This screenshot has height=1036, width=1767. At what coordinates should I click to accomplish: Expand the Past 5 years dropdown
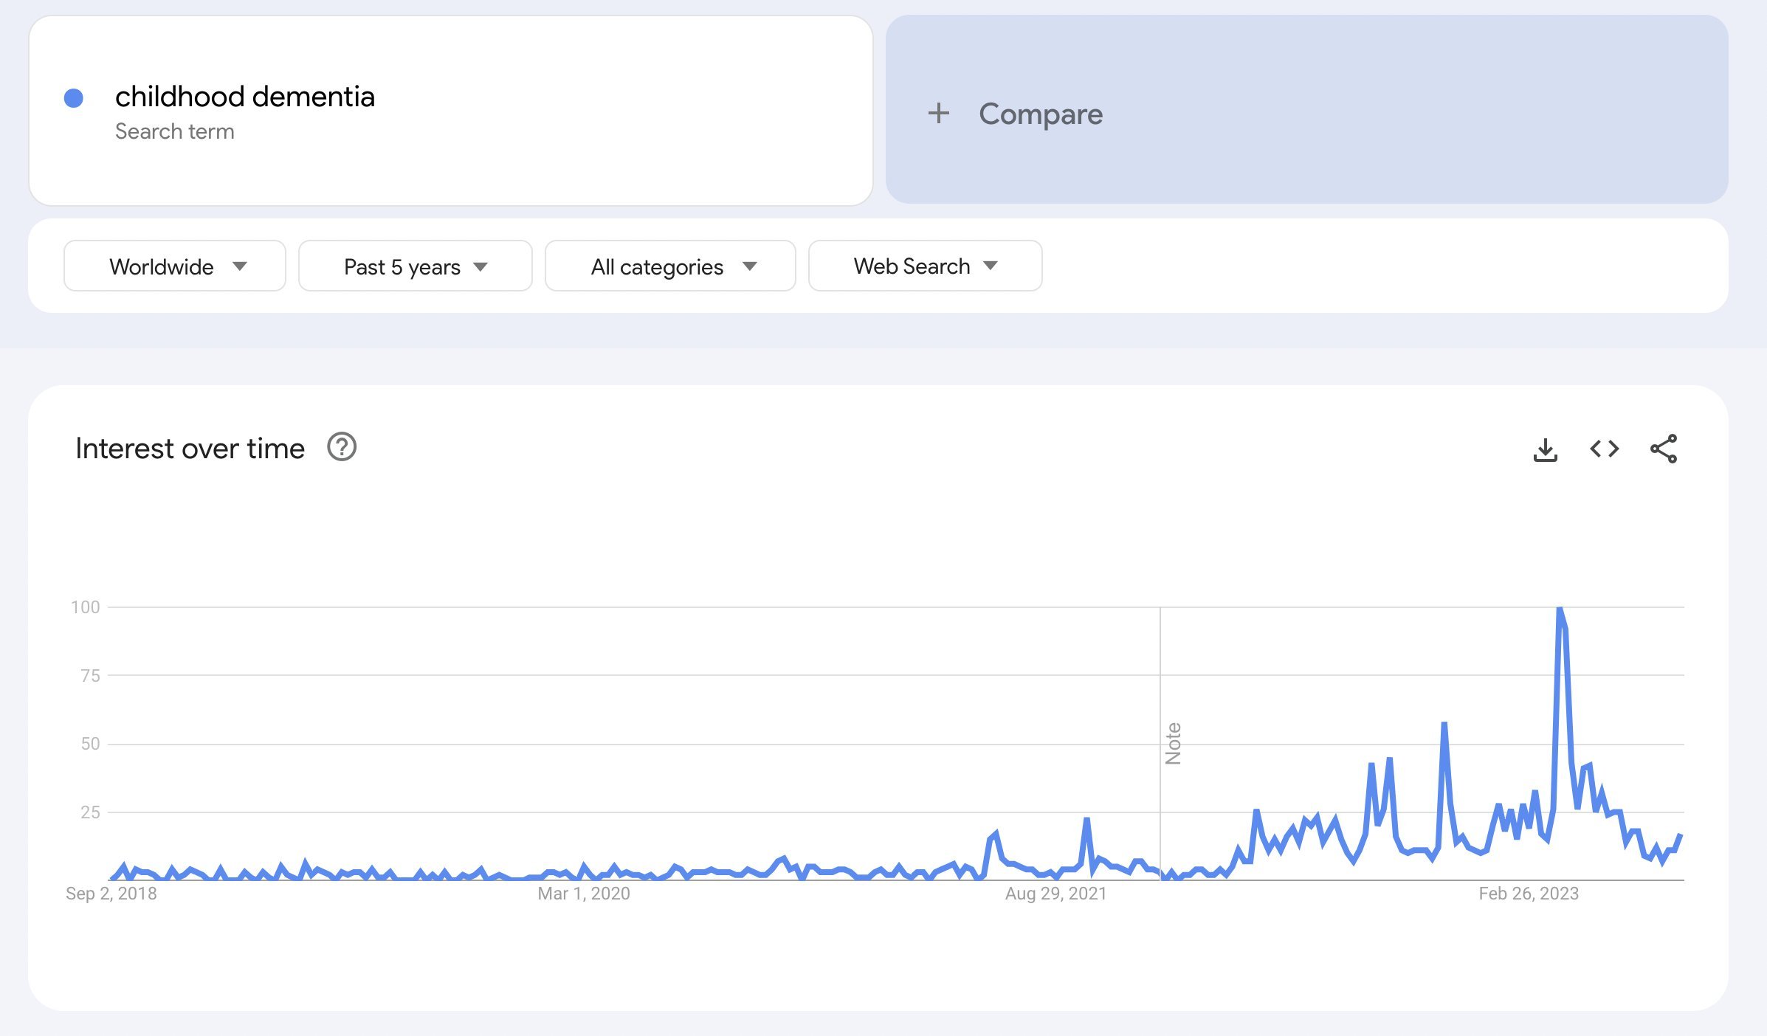(x=415, y=266)
